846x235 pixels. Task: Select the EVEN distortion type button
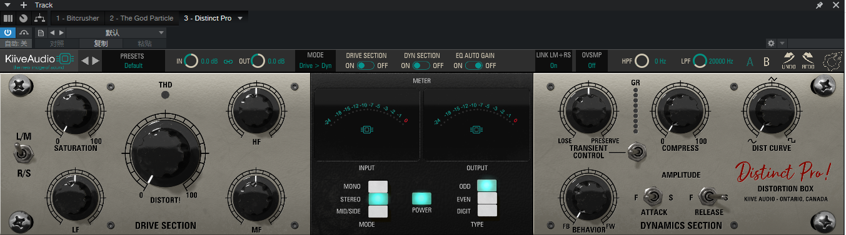[487, 199]
